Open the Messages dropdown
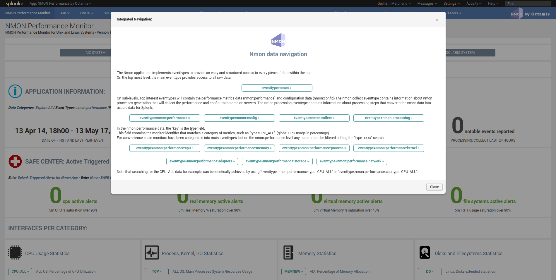Image resolution: width=556 pixels, height=280 pixels. pyautogui.click(x=427, y=4)
